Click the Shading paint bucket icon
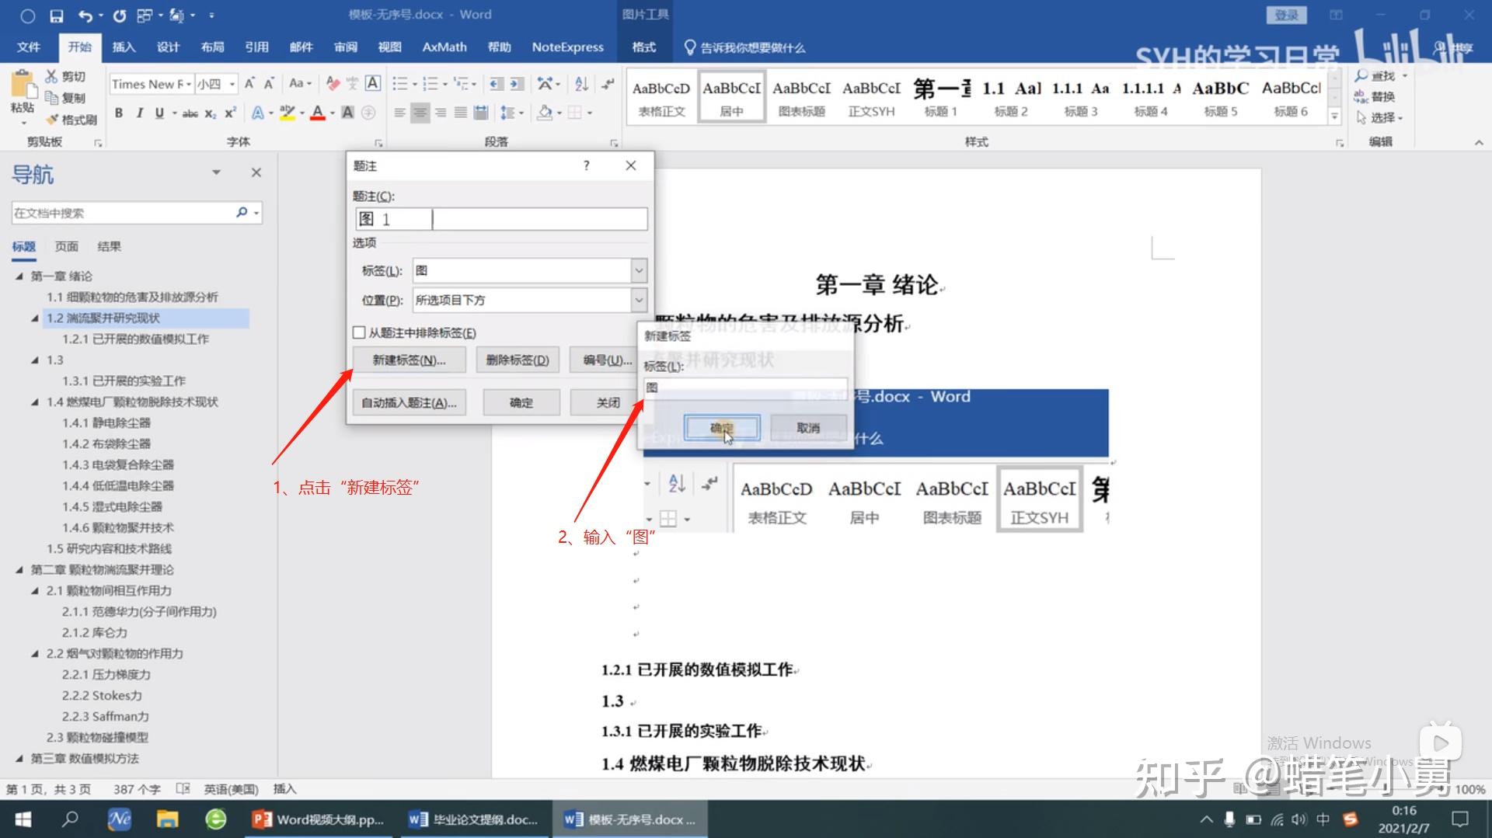Viewport: 1492px width, 838px height. 545,113
